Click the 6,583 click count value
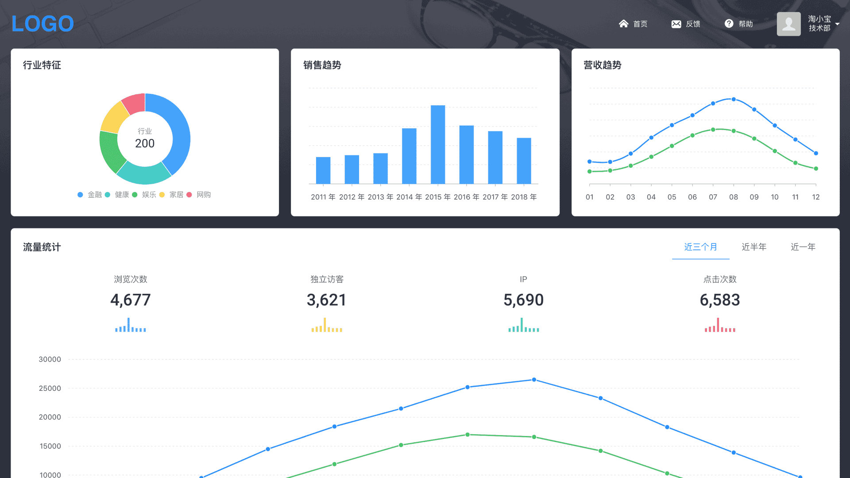 (x=720, y=300)
